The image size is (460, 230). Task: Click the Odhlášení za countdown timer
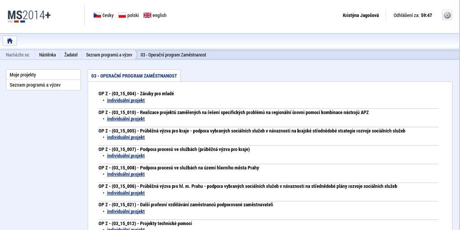click(x=412, y=15)
